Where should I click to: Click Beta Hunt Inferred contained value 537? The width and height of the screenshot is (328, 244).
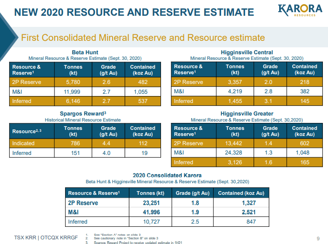coord(143,101)
